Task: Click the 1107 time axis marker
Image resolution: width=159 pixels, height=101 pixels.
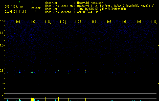Action: (108, 22)
